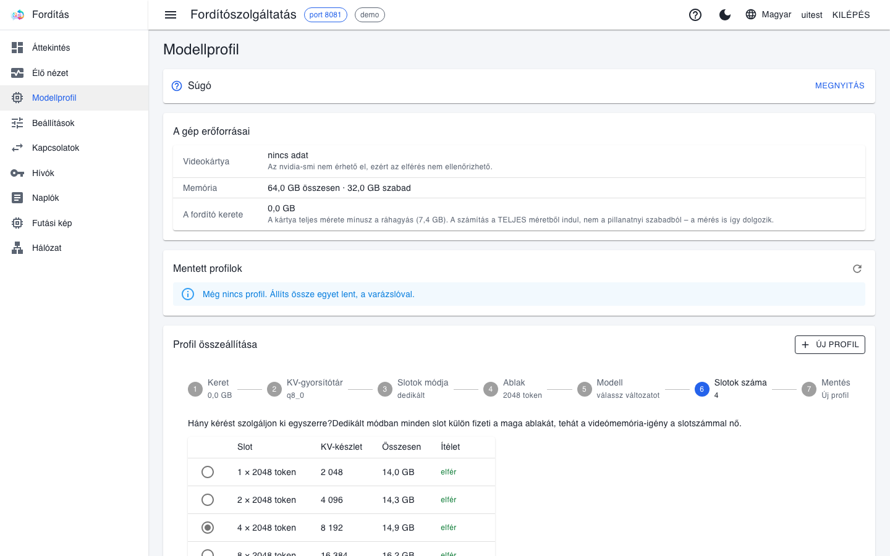890x556 pixels.
Task: Go to wizard step 4 Ablak
Action: [512, 389]
